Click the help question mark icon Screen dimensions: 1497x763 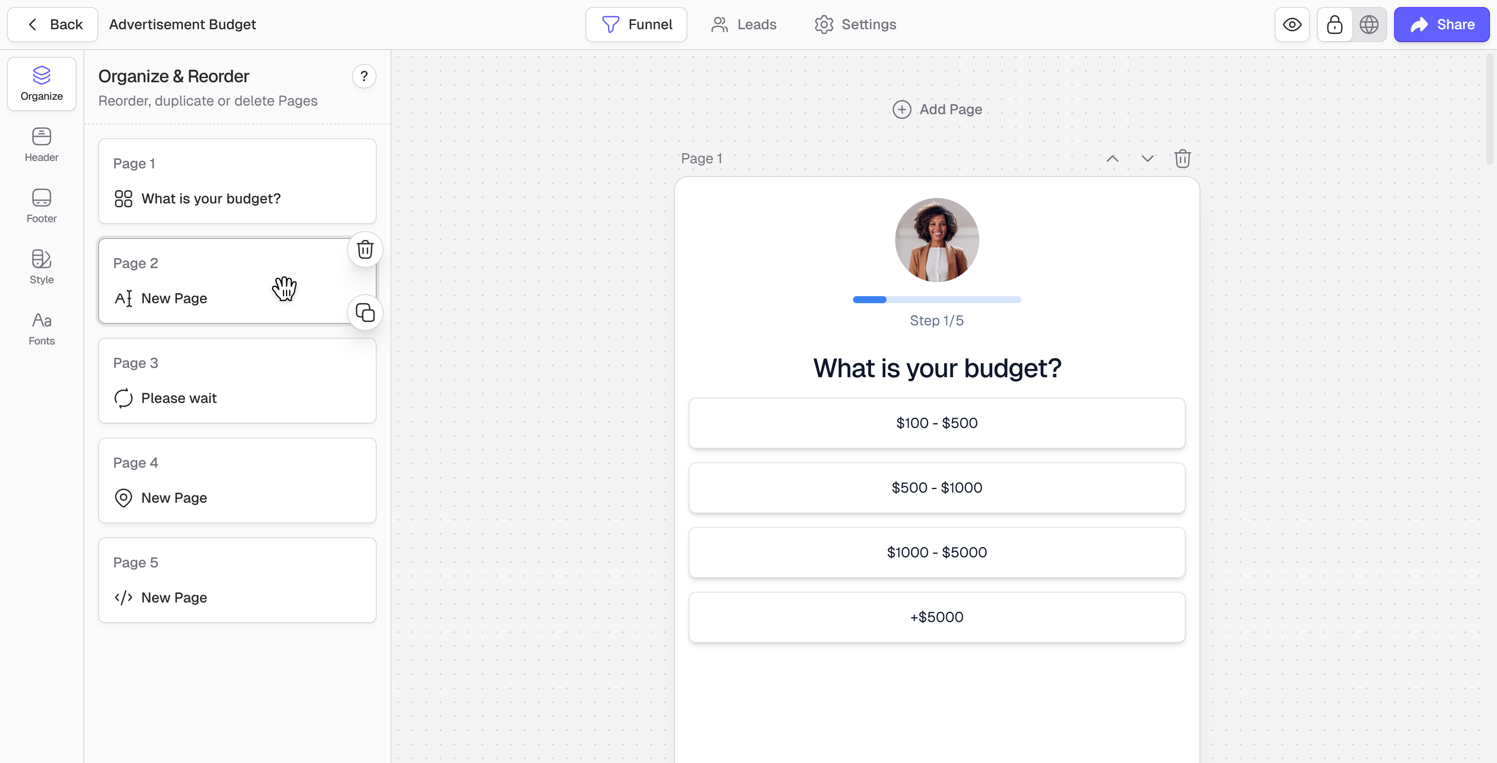(364, 76)
